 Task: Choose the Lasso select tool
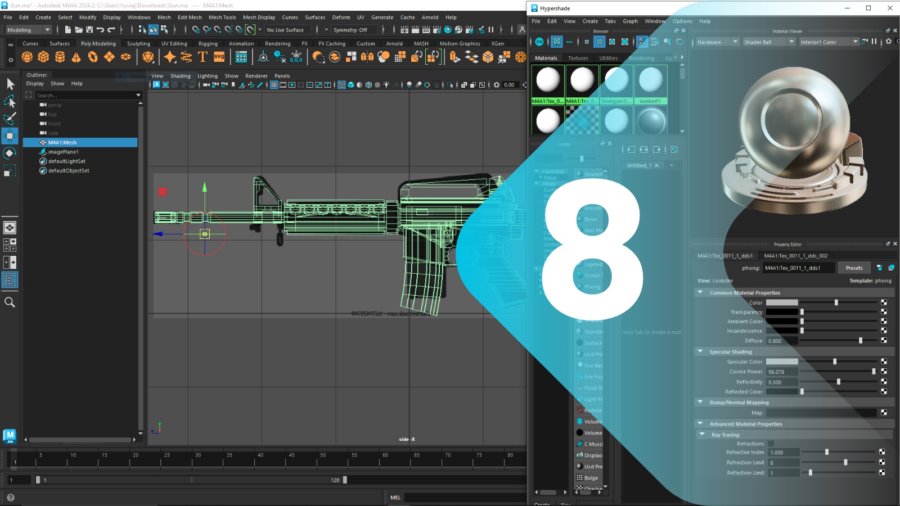click(x=10, y=102)
